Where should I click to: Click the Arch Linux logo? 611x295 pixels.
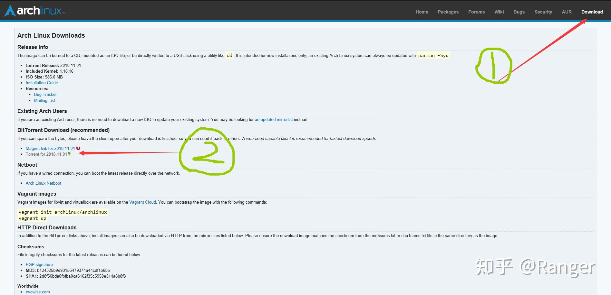[x=34, y=11]
